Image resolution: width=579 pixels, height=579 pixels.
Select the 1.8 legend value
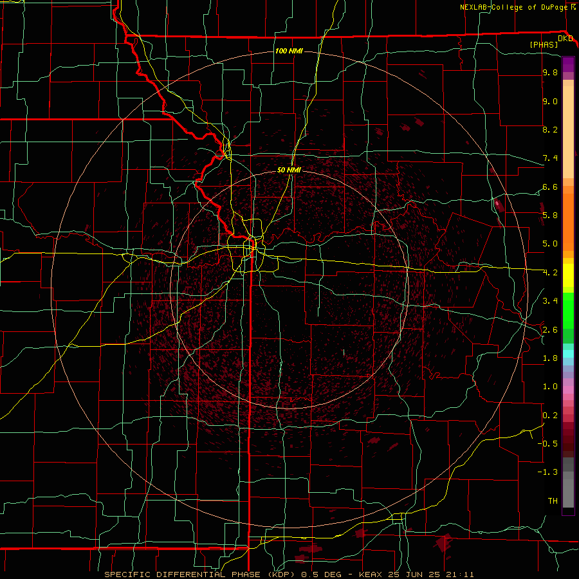tap(550, 358)
